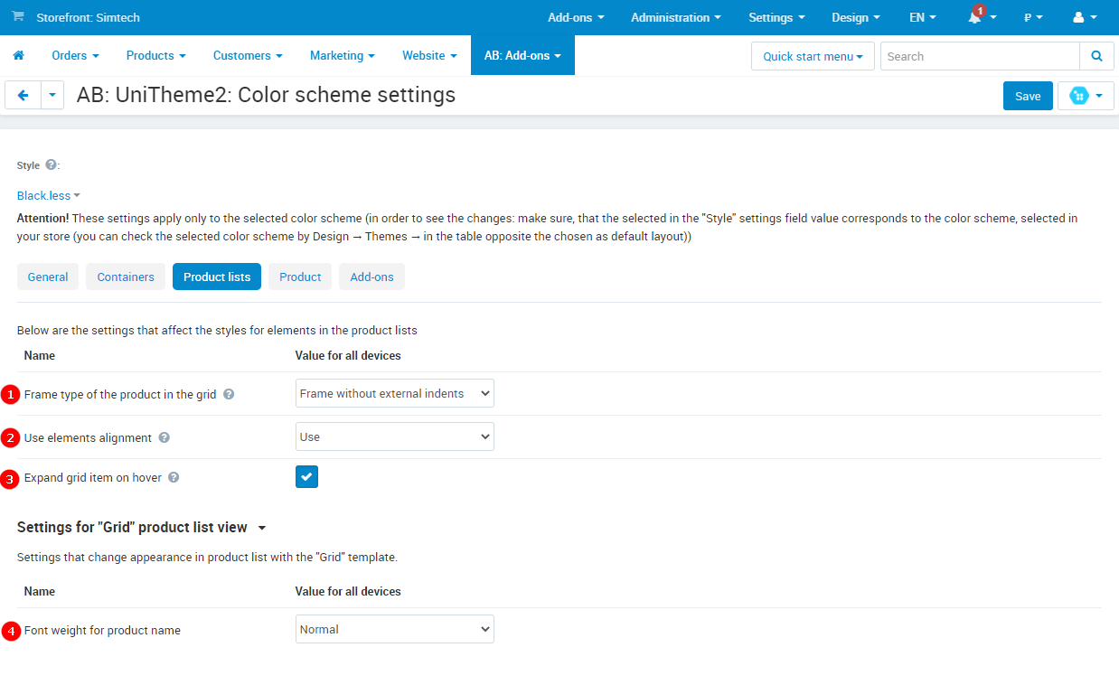The image size is (1119, 685).
Task: Click the home icon in navigation bar
Action: point(18,55)
